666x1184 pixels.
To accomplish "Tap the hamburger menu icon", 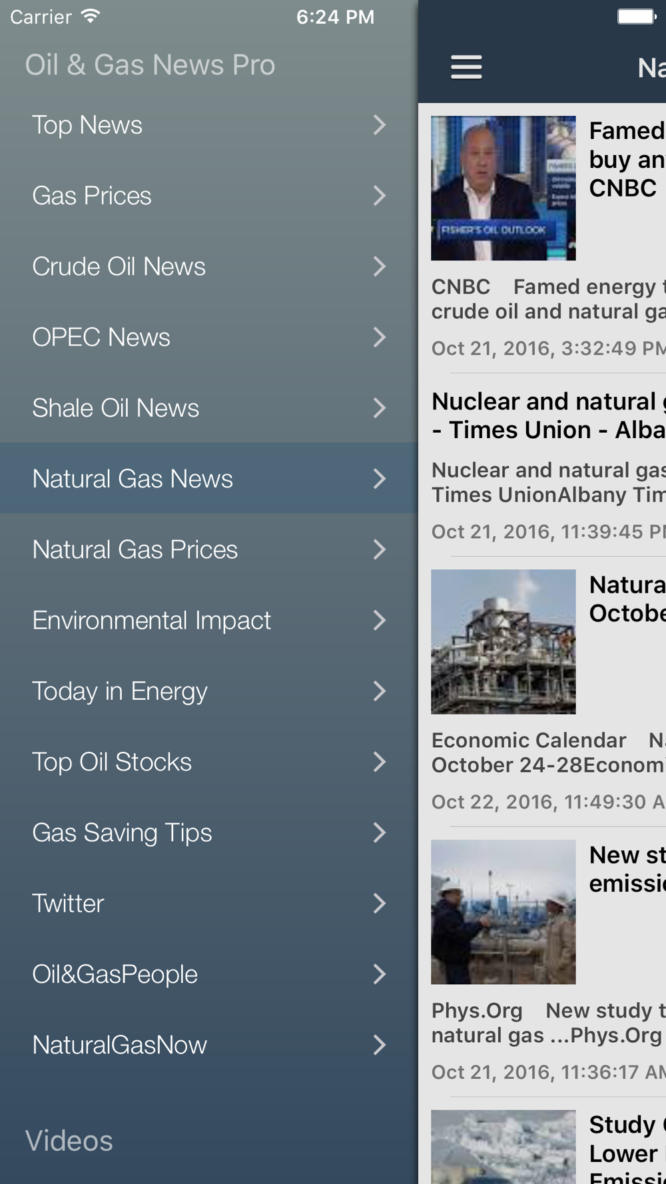I will [466, 67].
